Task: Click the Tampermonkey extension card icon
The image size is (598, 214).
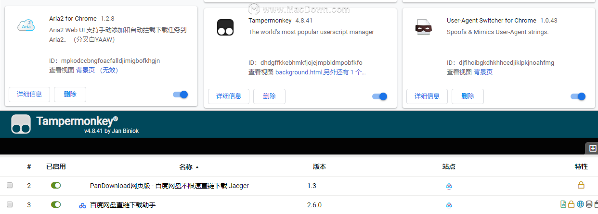Action: coord(225,28)
